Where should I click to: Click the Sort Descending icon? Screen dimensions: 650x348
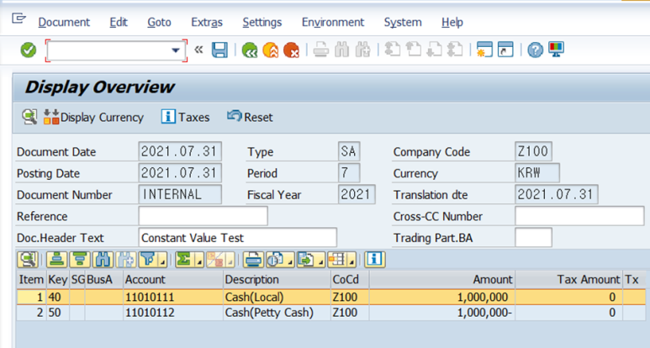pos(80,260)
